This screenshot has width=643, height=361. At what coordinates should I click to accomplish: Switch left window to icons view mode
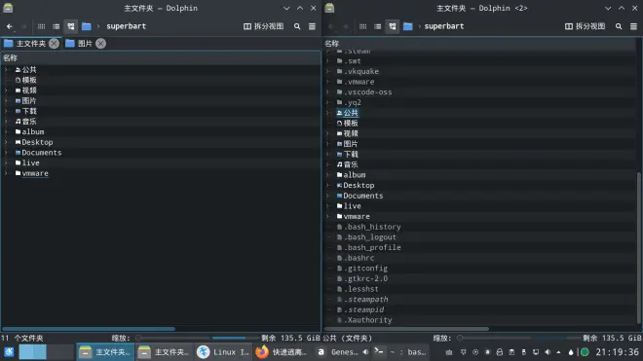(42, 26)
